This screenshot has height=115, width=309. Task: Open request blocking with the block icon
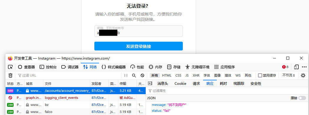[142, 75]
